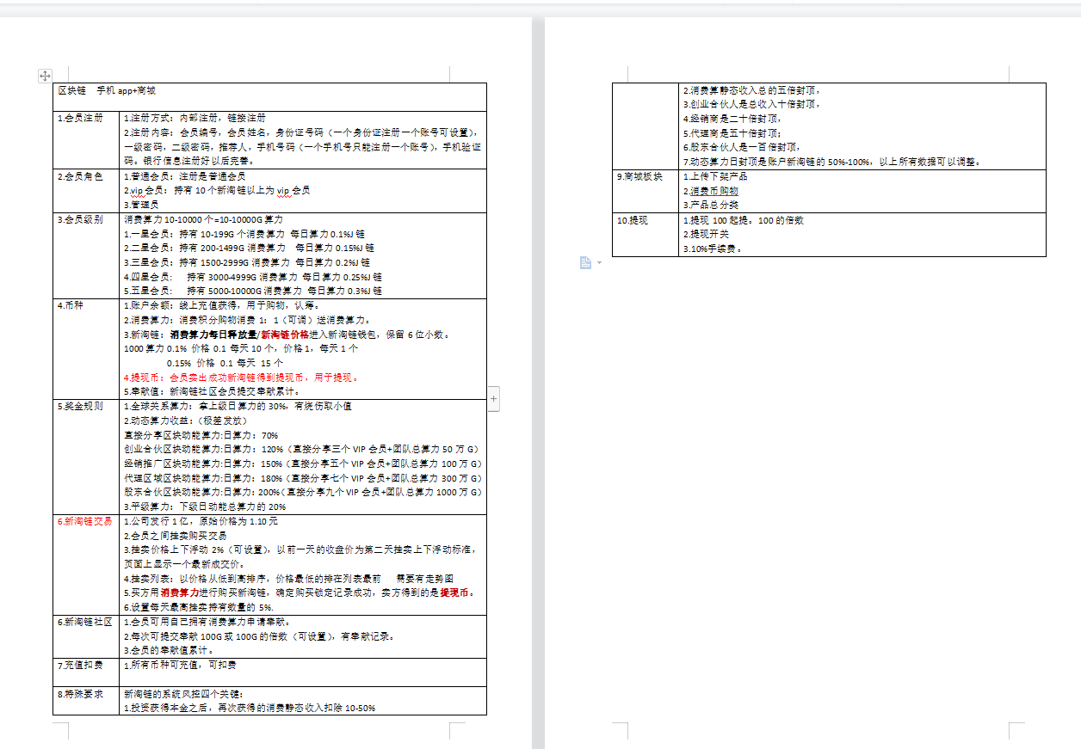Image resolution: width=1081 pixels, height=749 pixels.
Task: Click the '3.三星会员' line
Action: pos(247,263)
